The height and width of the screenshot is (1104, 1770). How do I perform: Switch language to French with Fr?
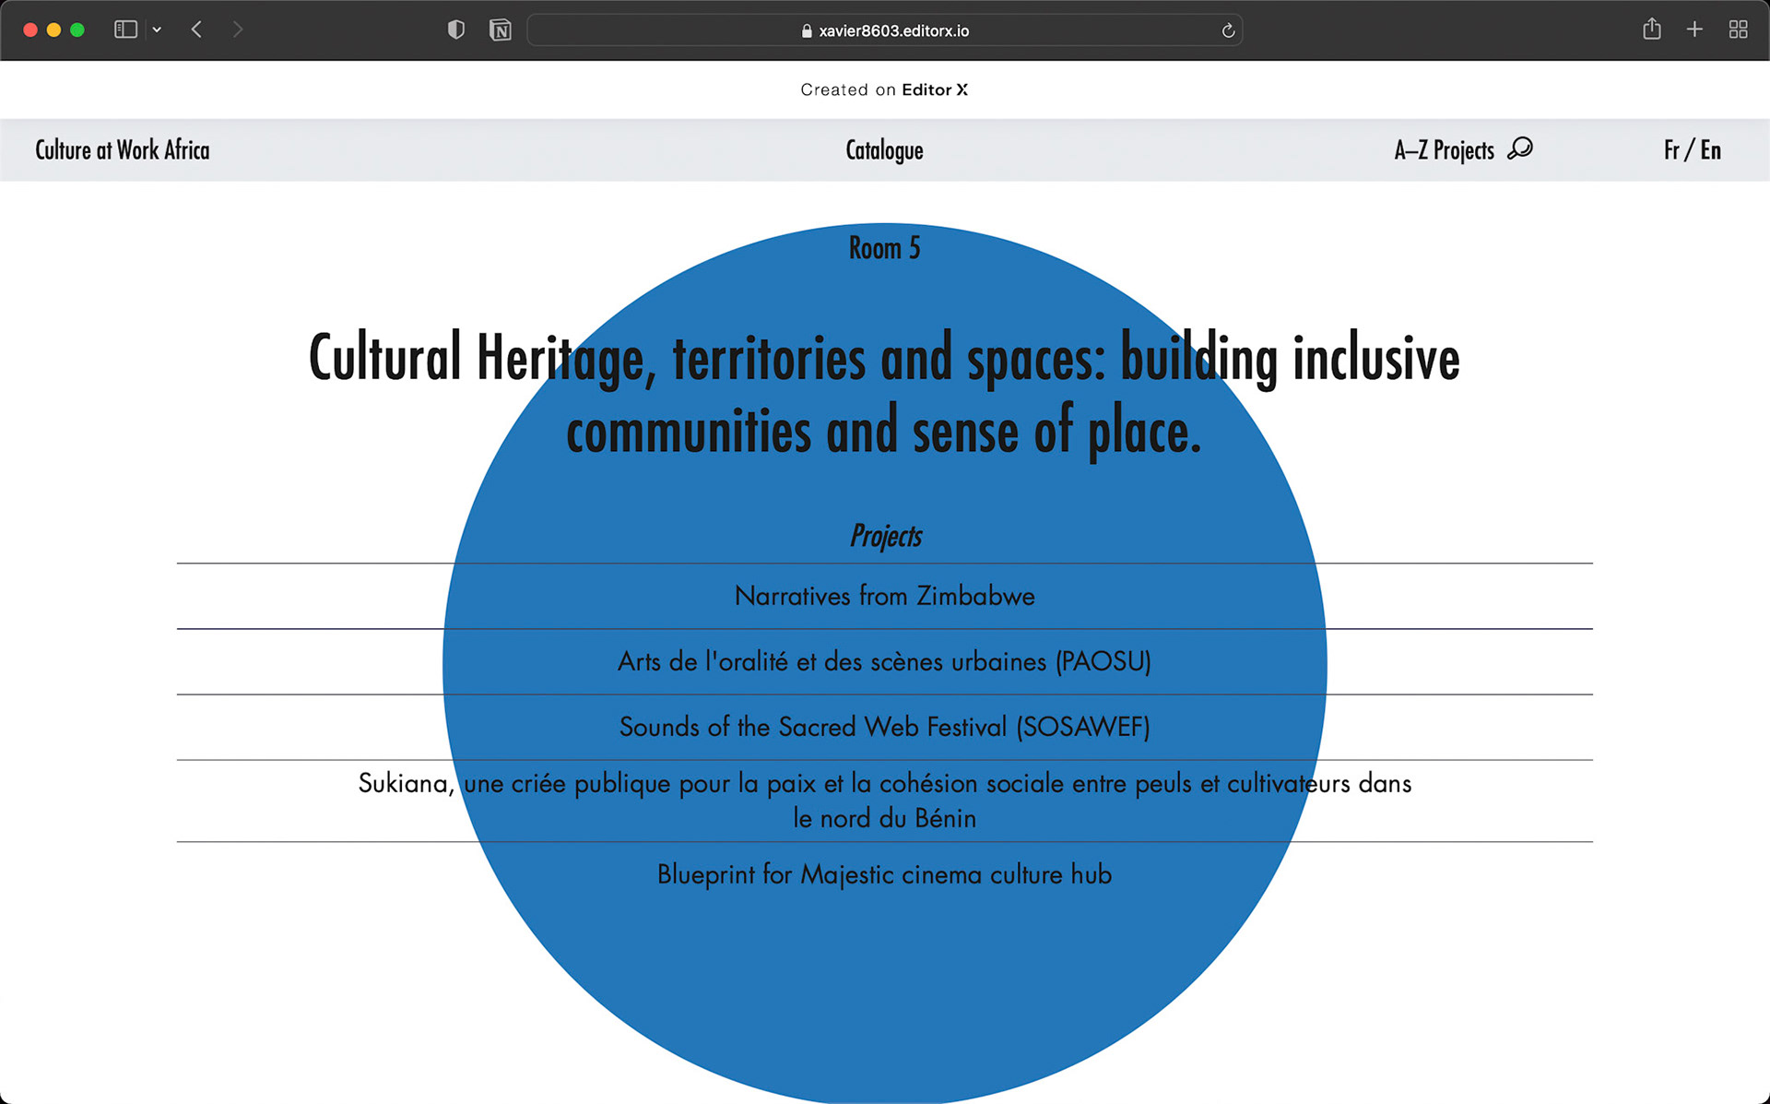coord(1671,149)
